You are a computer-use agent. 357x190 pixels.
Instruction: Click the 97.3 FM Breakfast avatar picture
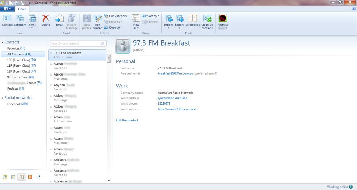click(x=122, y=46)
